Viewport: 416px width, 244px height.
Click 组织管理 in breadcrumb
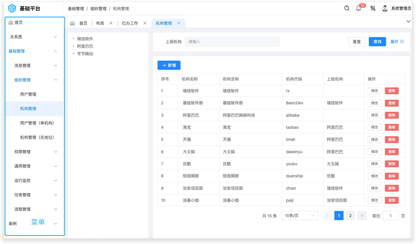[x=99, y=9]
